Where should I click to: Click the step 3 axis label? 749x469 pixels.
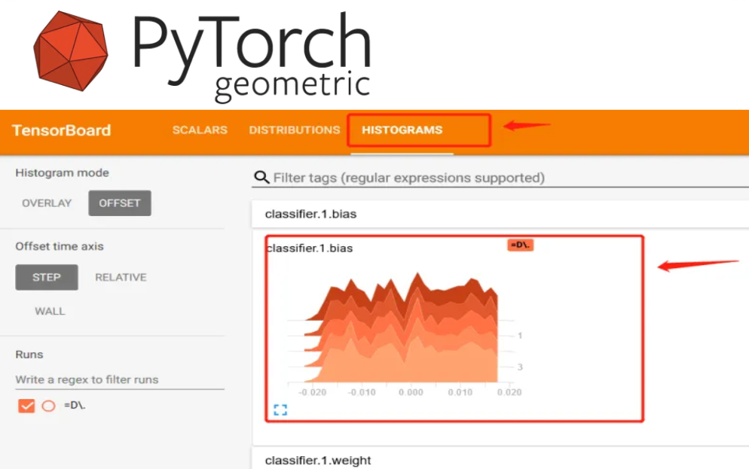pyautogui.click(x=520, y=367)
